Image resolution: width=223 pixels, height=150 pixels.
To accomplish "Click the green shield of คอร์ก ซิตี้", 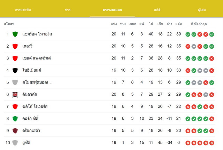I will click(x=15, y=119).
